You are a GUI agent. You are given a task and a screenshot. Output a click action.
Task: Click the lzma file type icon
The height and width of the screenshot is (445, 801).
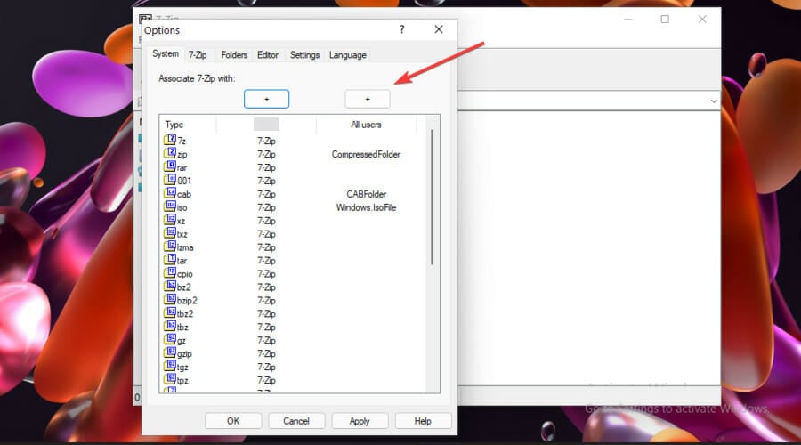170,246
